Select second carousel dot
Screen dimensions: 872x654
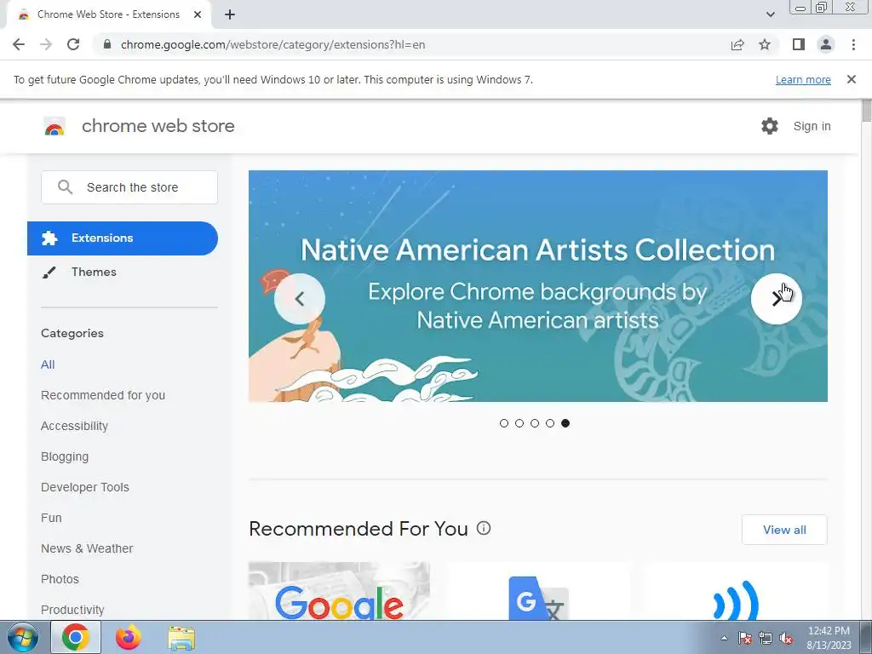519,423
